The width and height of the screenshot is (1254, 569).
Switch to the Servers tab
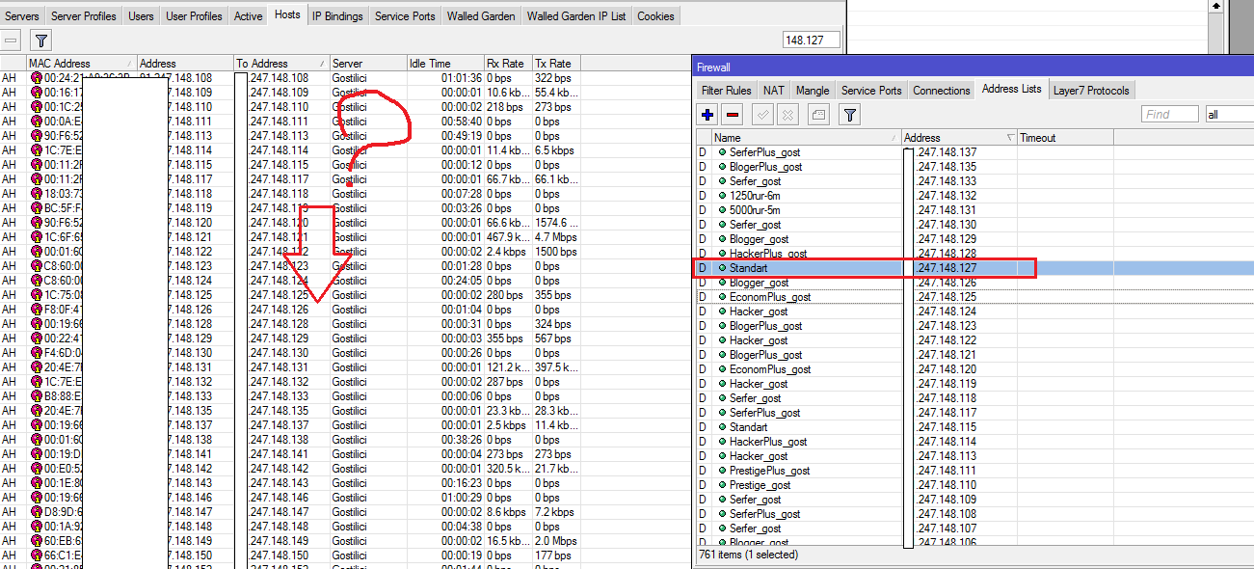click(x=22, y=16)
